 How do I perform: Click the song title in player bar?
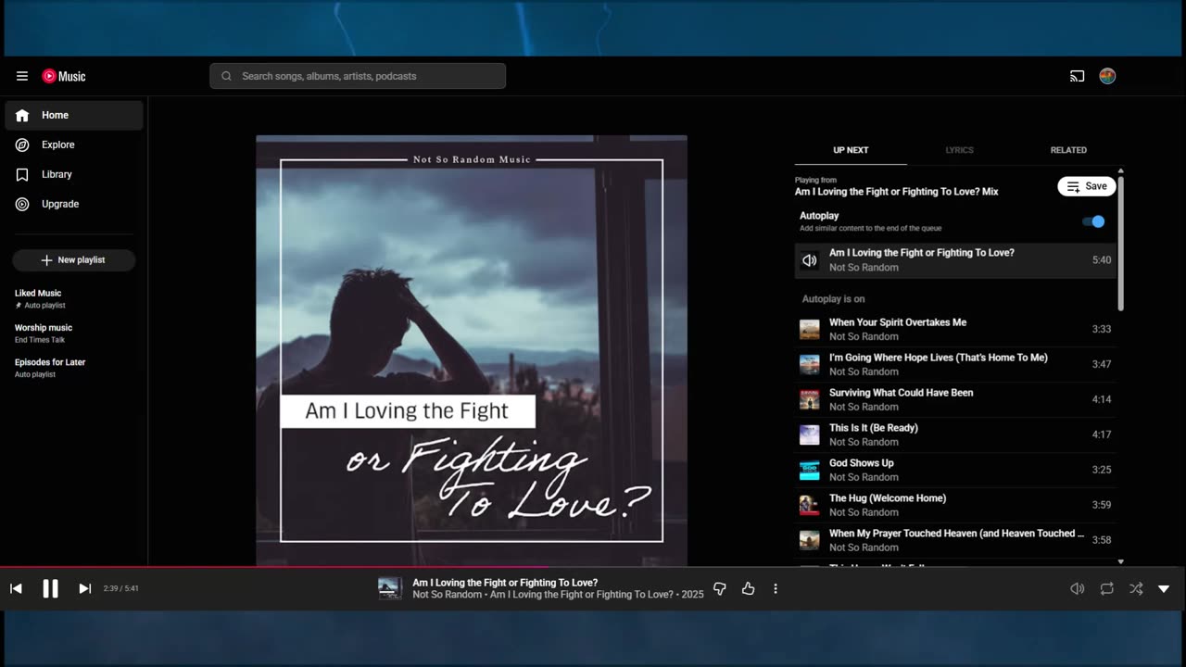[x=505, y=583]
